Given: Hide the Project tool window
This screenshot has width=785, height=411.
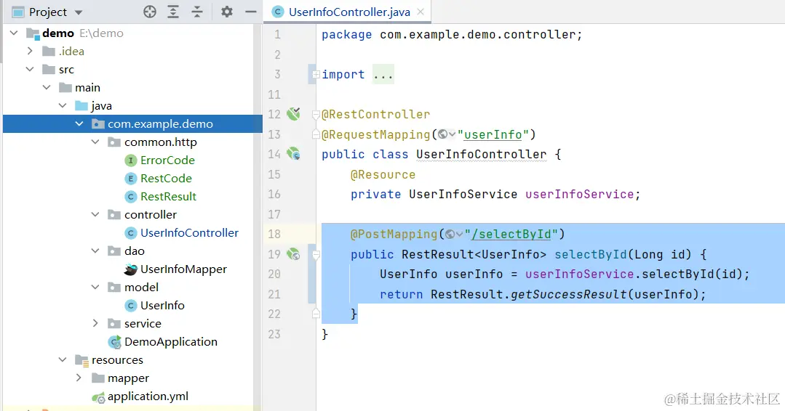Looking at the screenshot, I should (251, 12).
